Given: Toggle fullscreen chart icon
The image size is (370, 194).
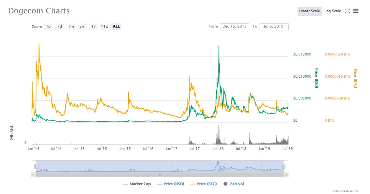Looking at the screenshot, I should coord(347,11).
